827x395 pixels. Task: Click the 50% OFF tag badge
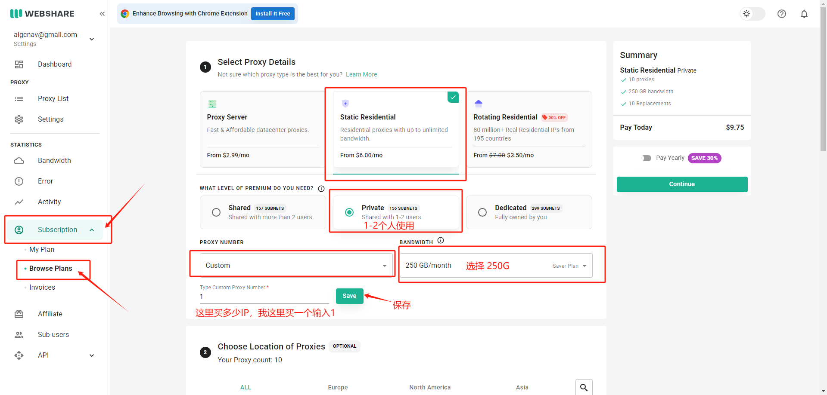(554, 117)
